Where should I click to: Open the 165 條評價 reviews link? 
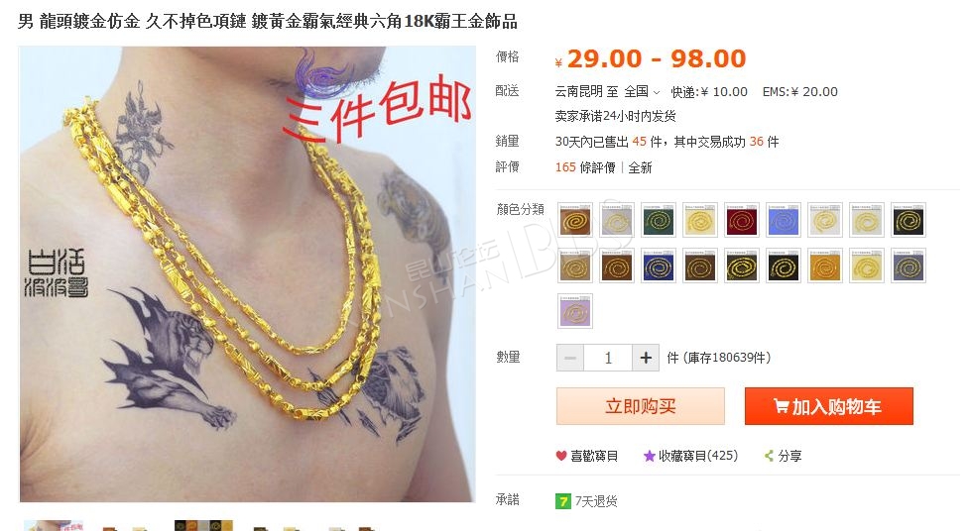pyautogui.click(x=585, y=167)
